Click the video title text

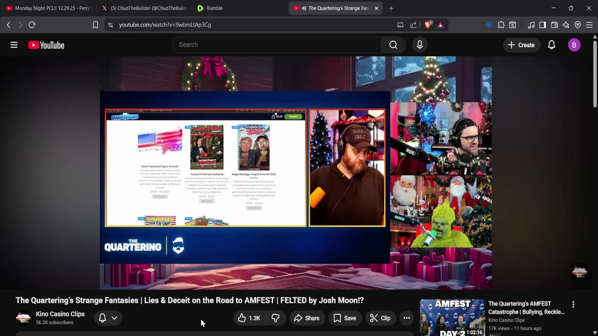(190, 301)
